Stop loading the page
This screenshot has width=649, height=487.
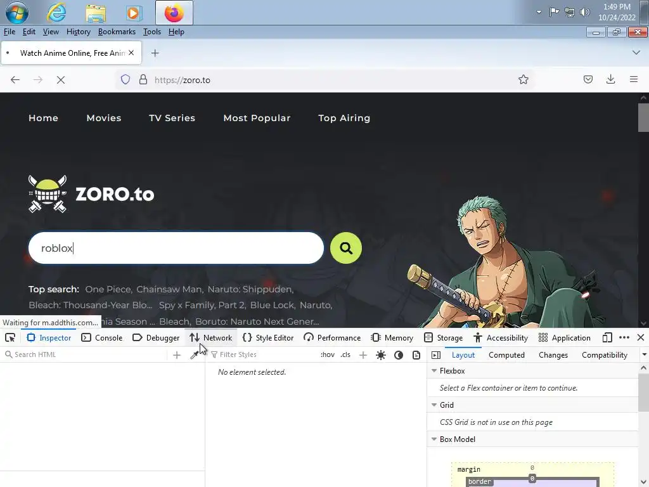click(x=61, y=79)
